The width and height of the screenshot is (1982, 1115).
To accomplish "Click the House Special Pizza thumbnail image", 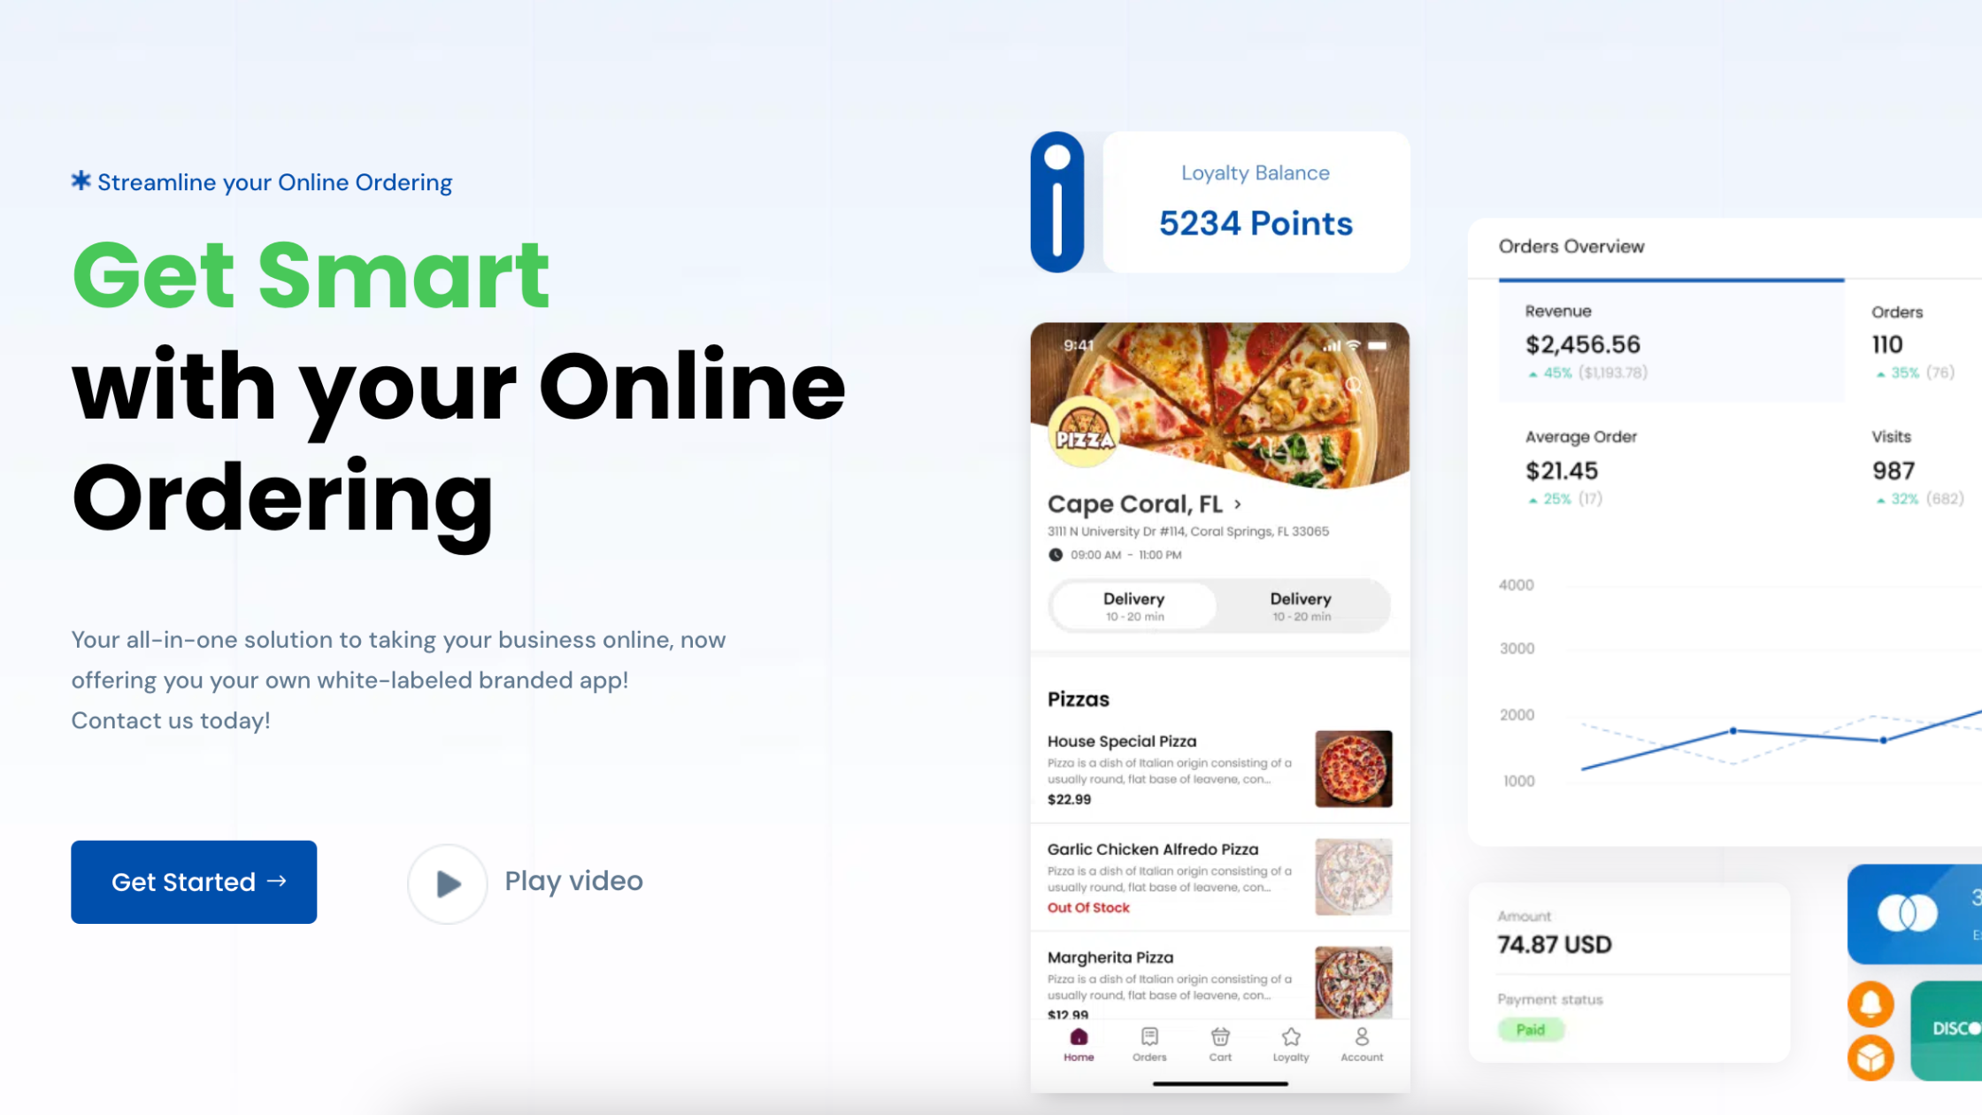I will pyautogui.click(x=1353, y=768).
